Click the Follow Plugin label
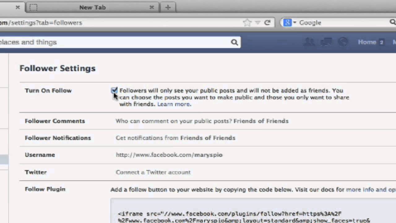Viewport: 396px width, 223px height. [45, 189]
